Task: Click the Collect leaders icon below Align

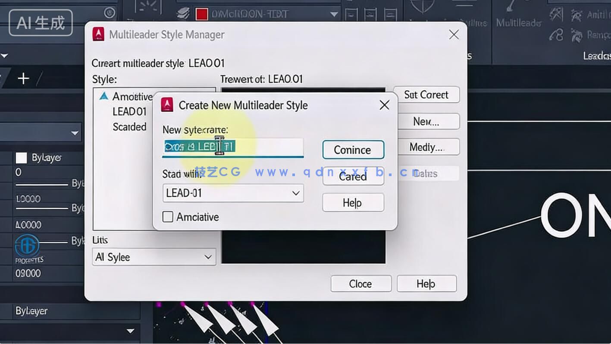Action: pyautogui.click(x=555, y=35)
